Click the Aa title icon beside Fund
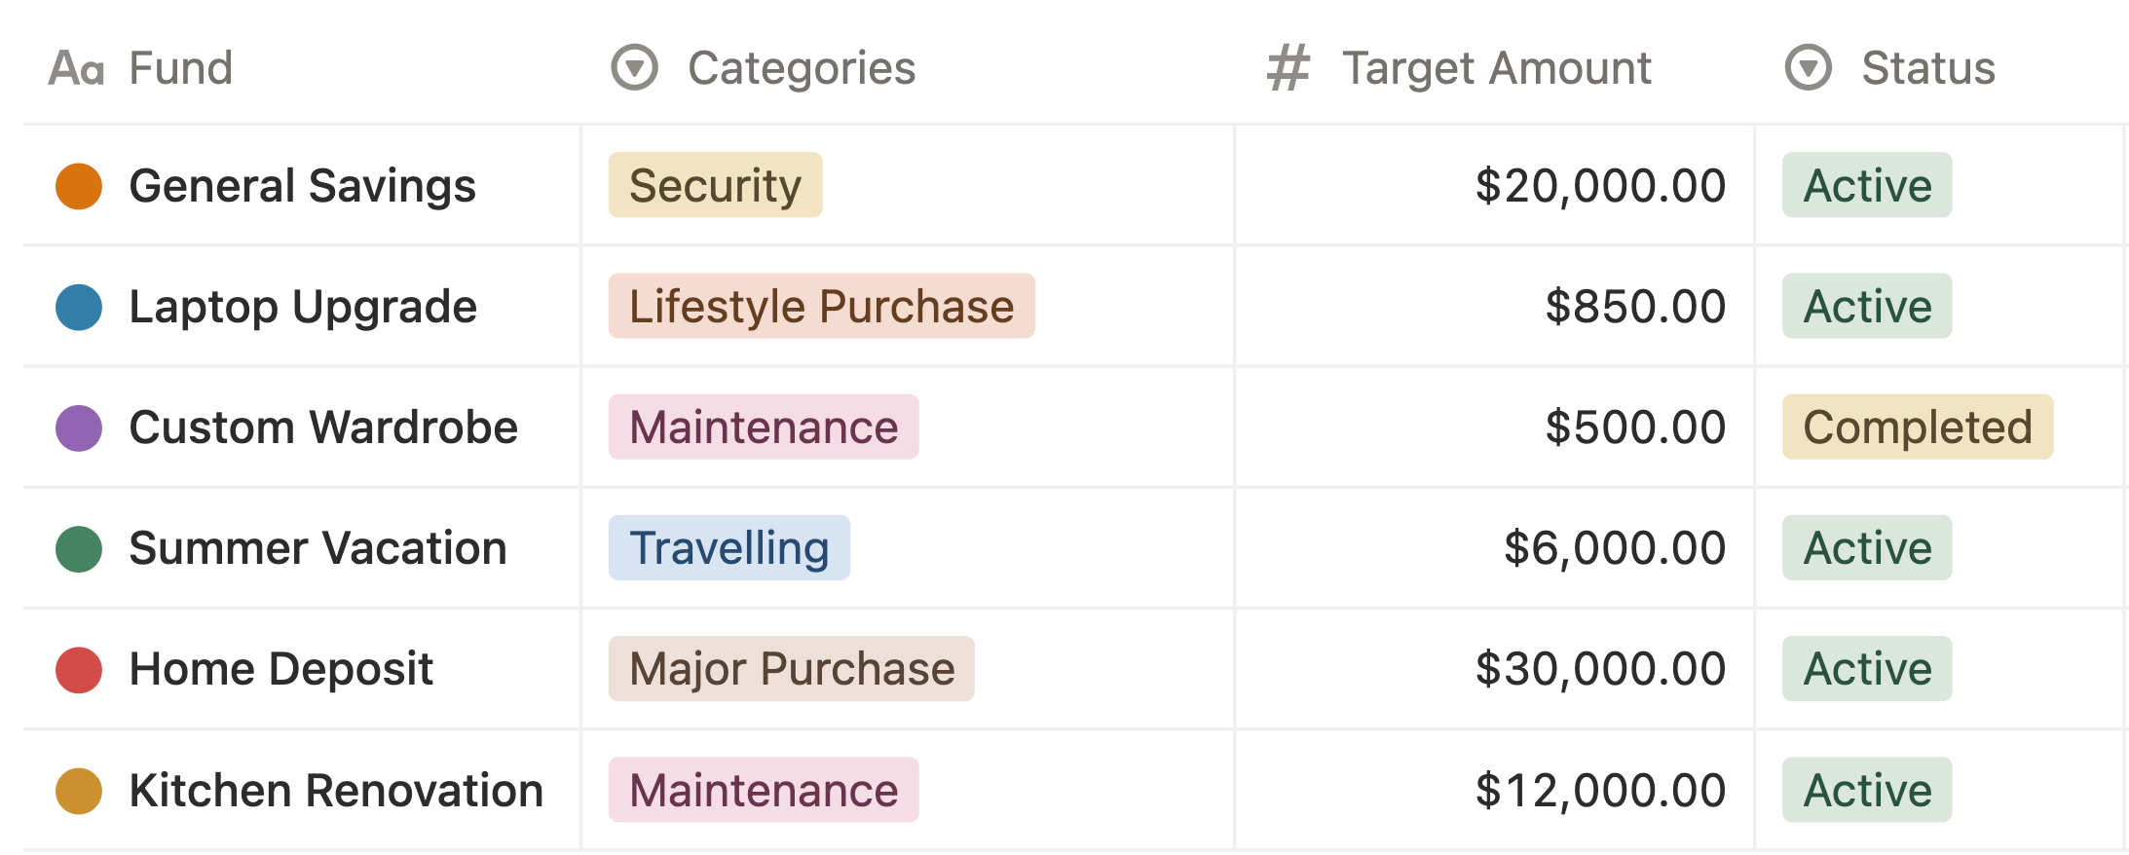This screenshot has height=855, width=2129. [x=76, y=68]
